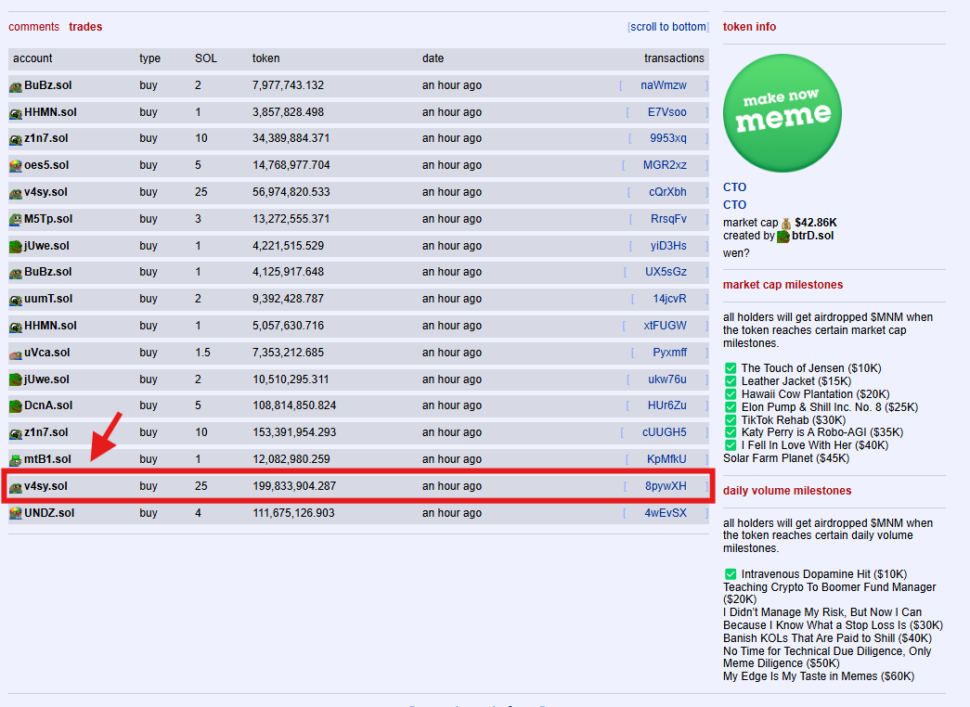The width and height of the screenshot is (970, 707).
Task: Click the TikTok Rehab ($30K) checkmark
Action: 731,420
